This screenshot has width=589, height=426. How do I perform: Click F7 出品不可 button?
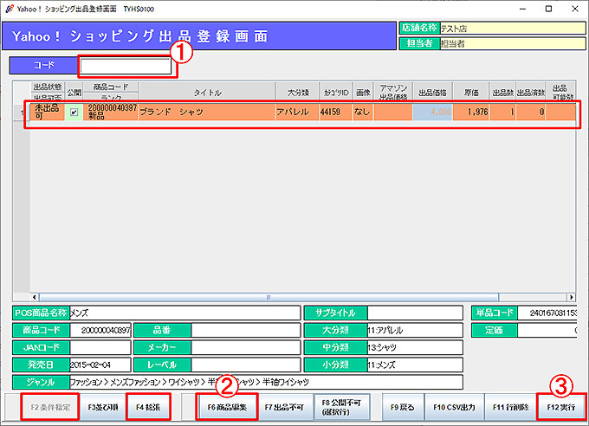(x=284, y=406)
